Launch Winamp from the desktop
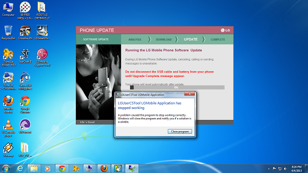The image size is (308, 173). click(8, 150)
